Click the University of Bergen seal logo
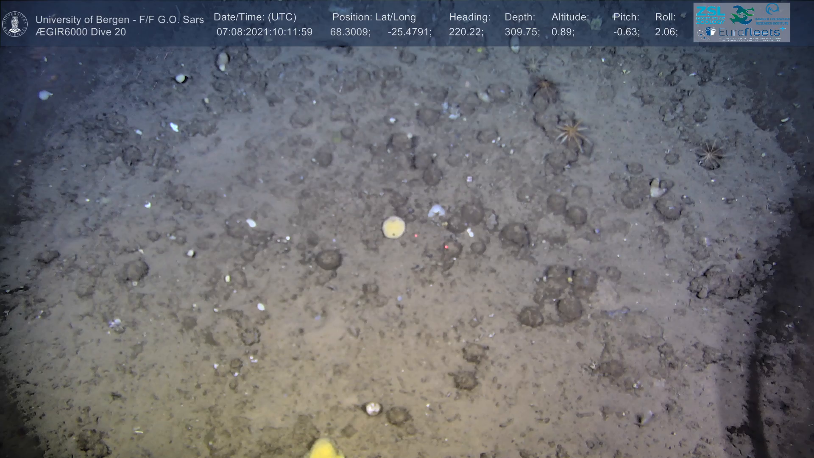This screenshot has width=814, height=458. pos(15,24)
